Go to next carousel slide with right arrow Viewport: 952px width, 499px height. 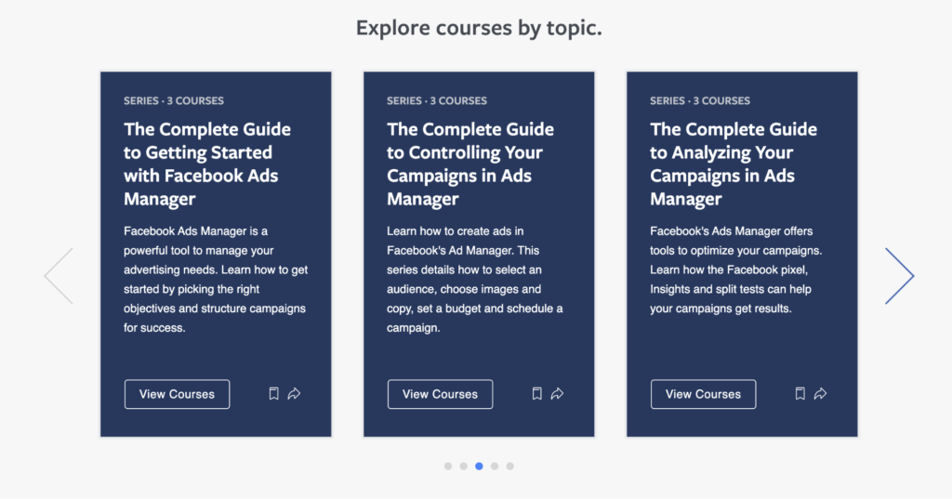[900, 276]
